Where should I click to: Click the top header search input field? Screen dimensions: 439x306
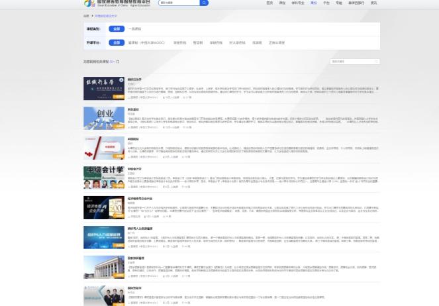(x=177, y=3)
